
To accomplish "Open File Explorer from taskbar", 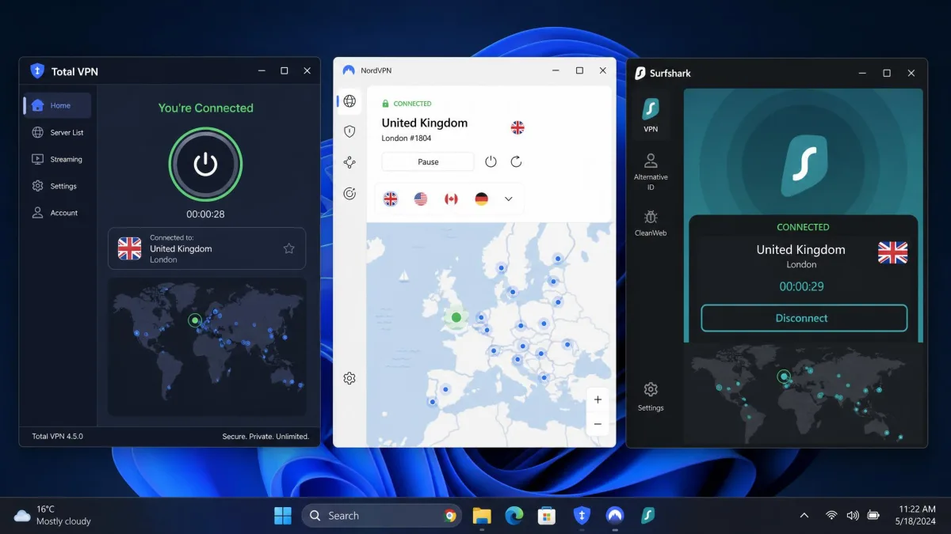I will coord(482,516).
